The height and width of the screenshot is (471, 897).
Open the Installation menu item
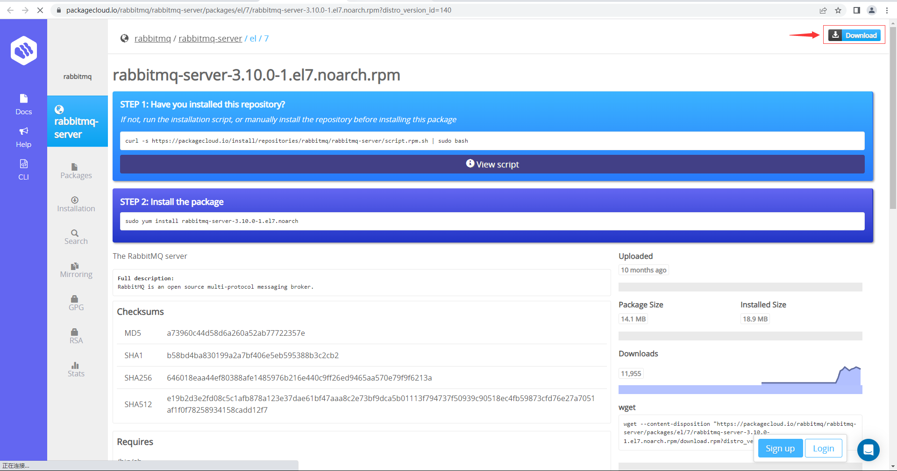pos(76,204)
